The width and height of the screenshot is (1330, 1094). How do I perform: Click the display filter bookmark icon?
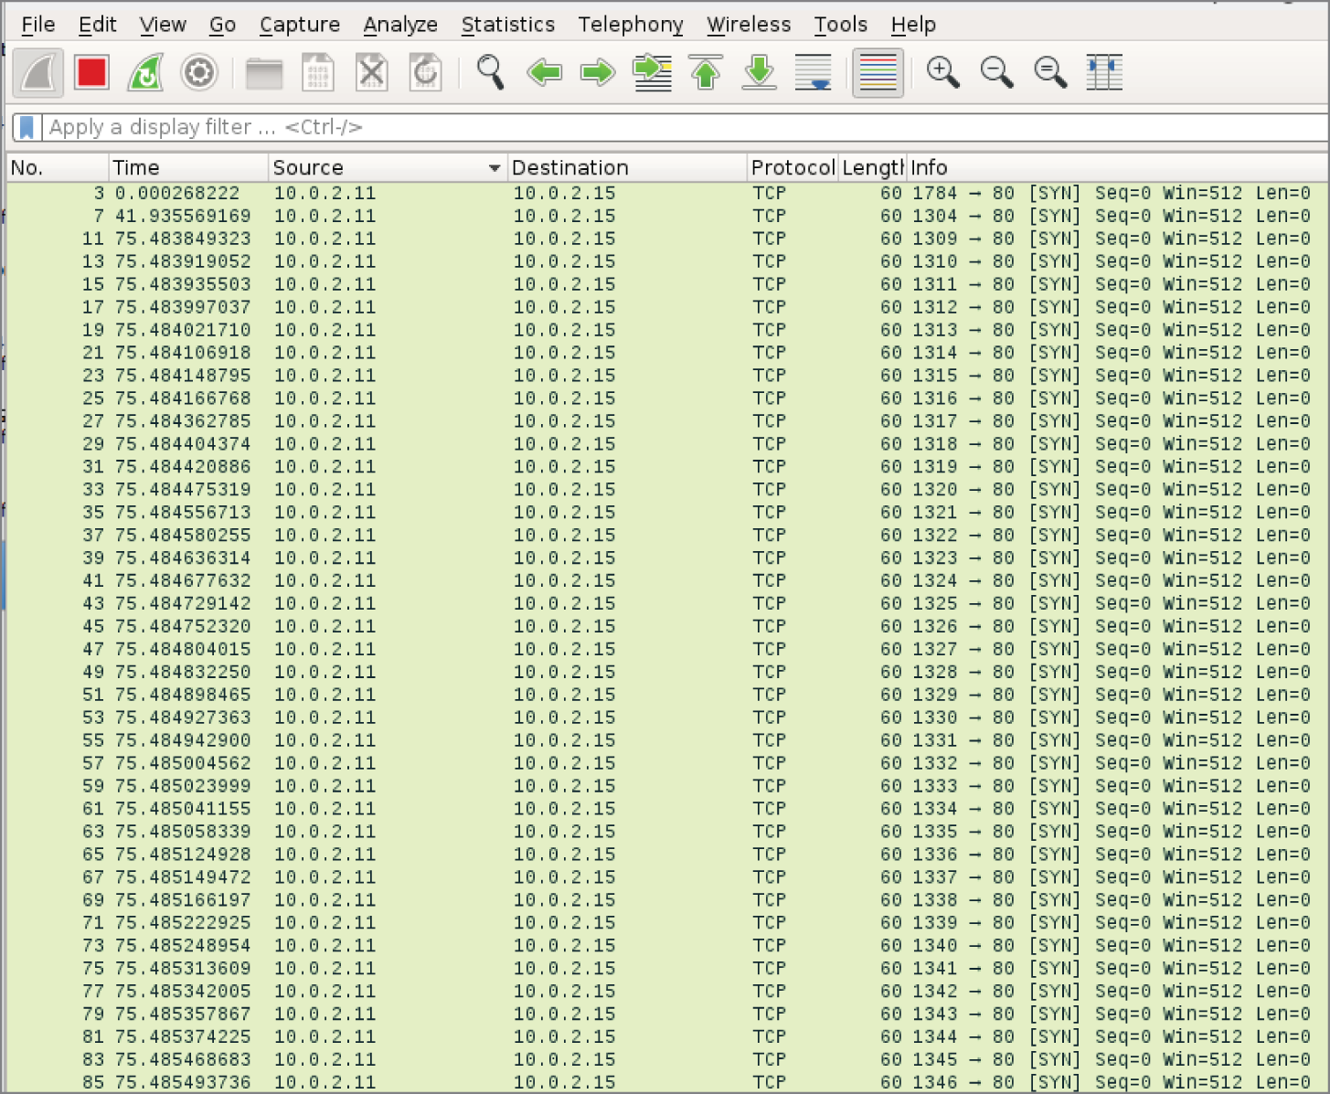pos(27,127)
